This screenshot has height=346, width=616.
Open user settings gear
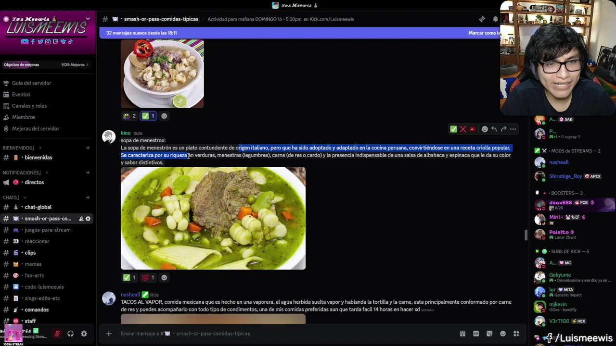84,334
